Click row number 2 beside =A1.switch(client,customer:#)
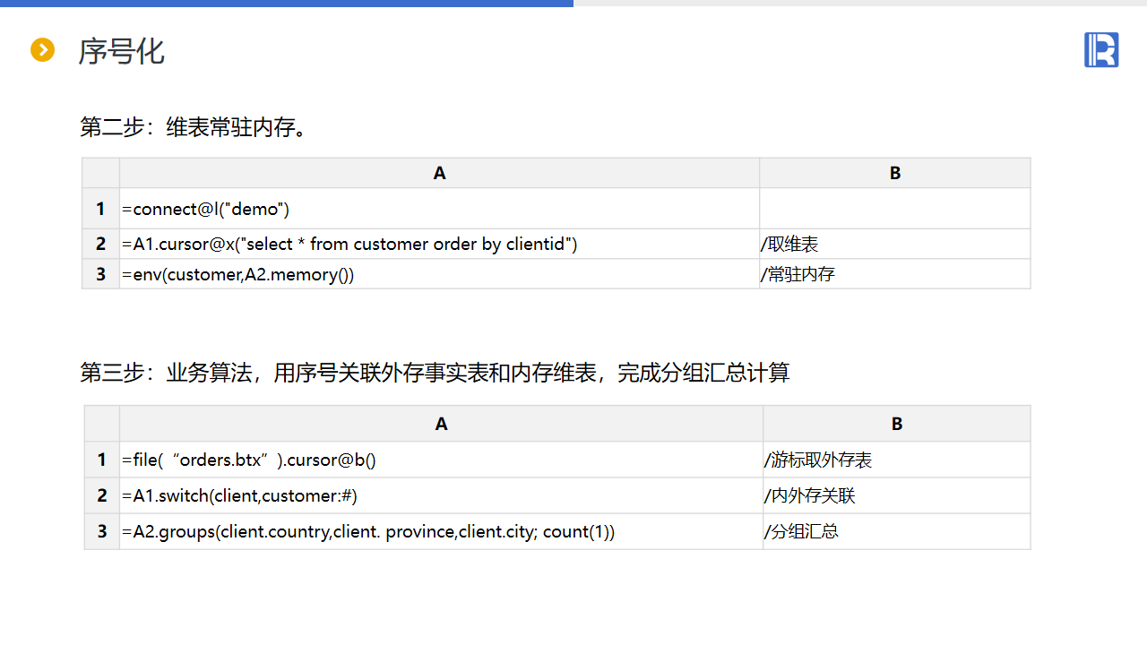Image resolution: width=1147 pixels, height=645 pixels. click(102, 495)
